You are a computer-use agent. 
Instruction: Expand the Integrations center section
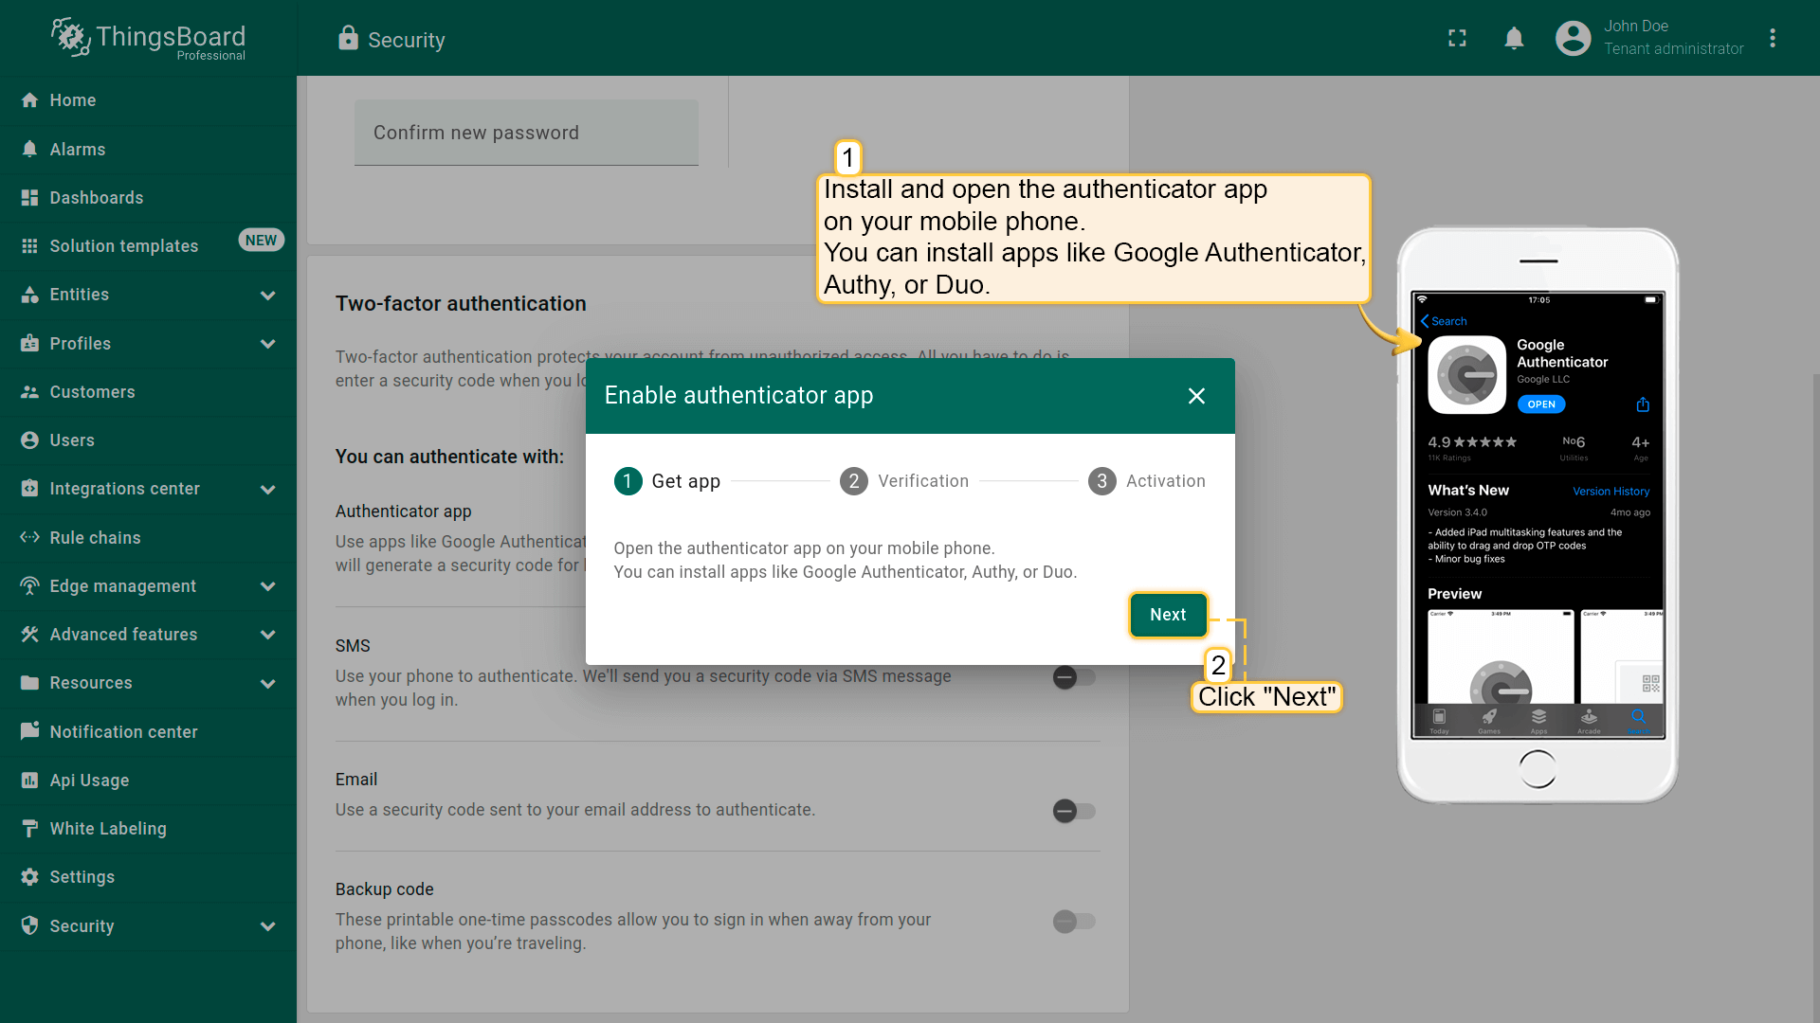coord(268,490)
